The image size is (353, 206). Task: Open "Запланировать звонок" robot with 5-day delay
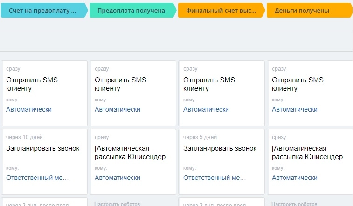220,148
